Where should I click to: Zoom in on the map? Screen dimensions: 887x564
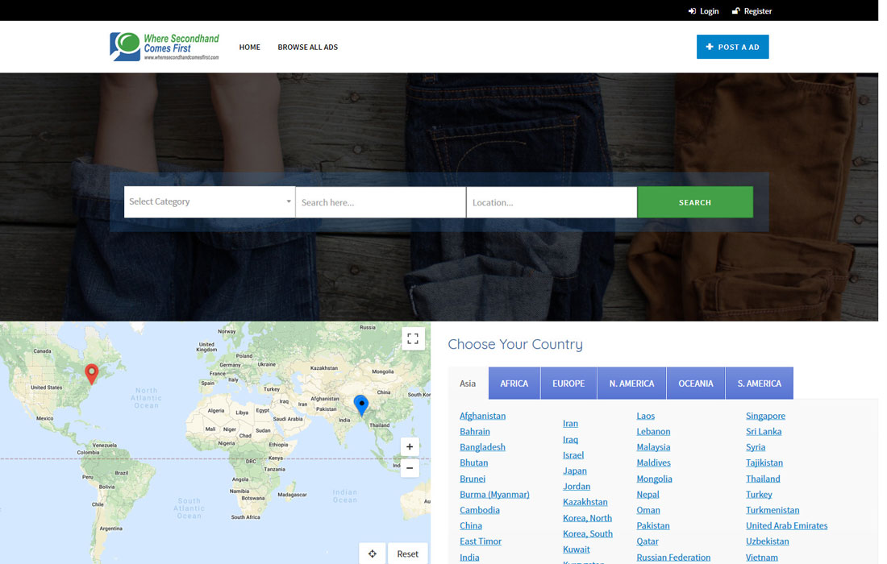click(x=410, y=447)
